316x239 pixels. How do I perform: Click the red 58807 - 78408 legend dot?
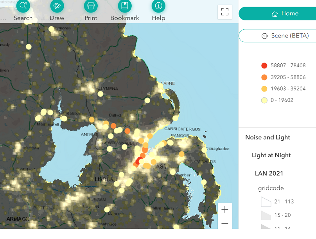(x=264, y=66)
